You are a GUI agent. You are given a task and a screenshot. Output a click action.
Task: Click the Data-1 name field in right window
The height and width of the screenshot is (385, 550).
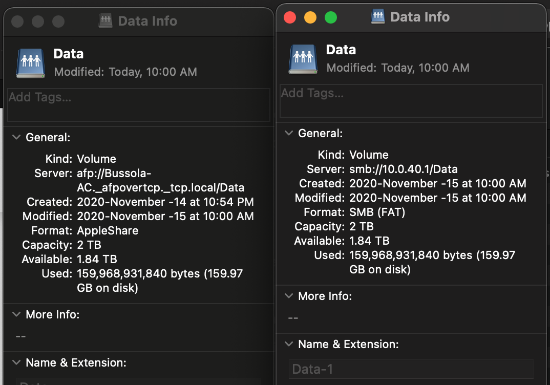(410, 369)
